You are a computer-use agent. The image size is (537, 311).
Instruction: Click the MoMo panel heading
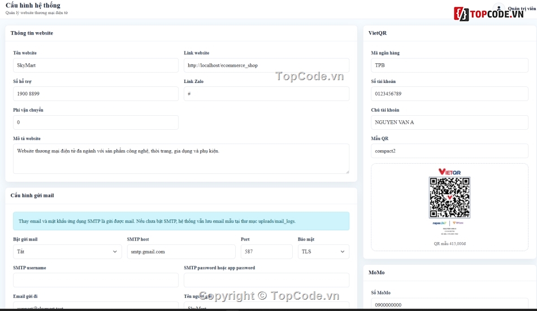coord(376,273)
